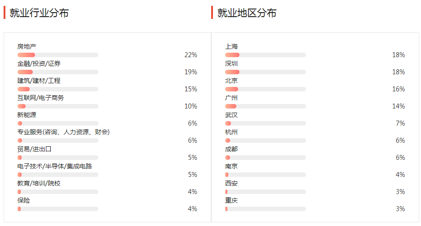421x226 pixels.
Task: Click the 北京 region progress bar
Action: (x=265, y=89)
